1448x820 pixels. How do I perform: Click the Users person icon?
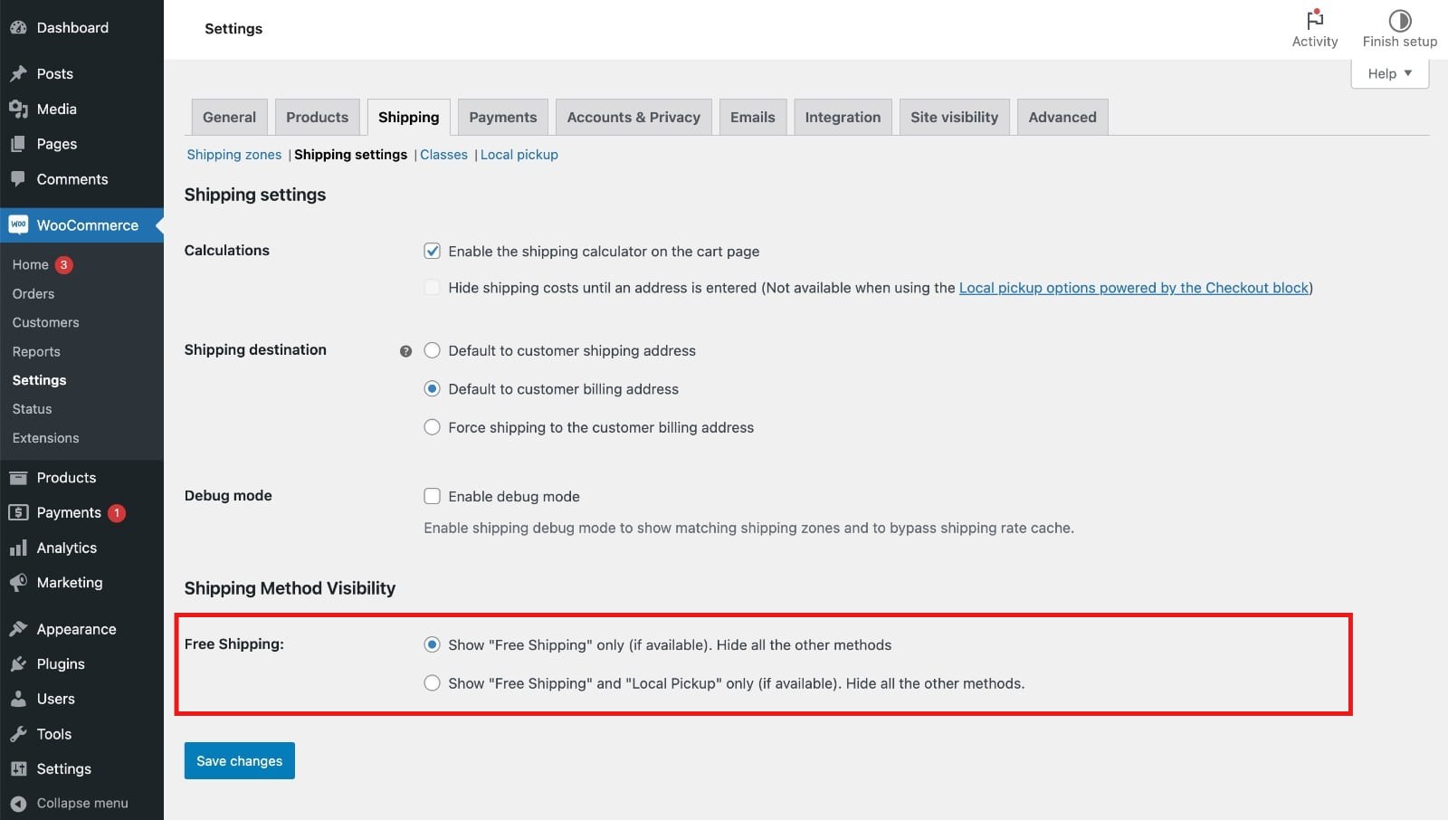pos(18,699)
